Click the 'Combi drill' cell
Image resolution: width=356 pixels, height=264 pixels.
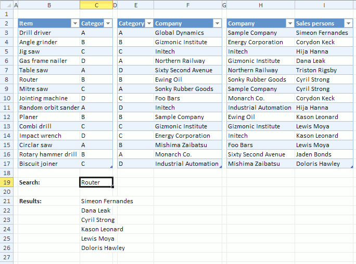(49, 126)
